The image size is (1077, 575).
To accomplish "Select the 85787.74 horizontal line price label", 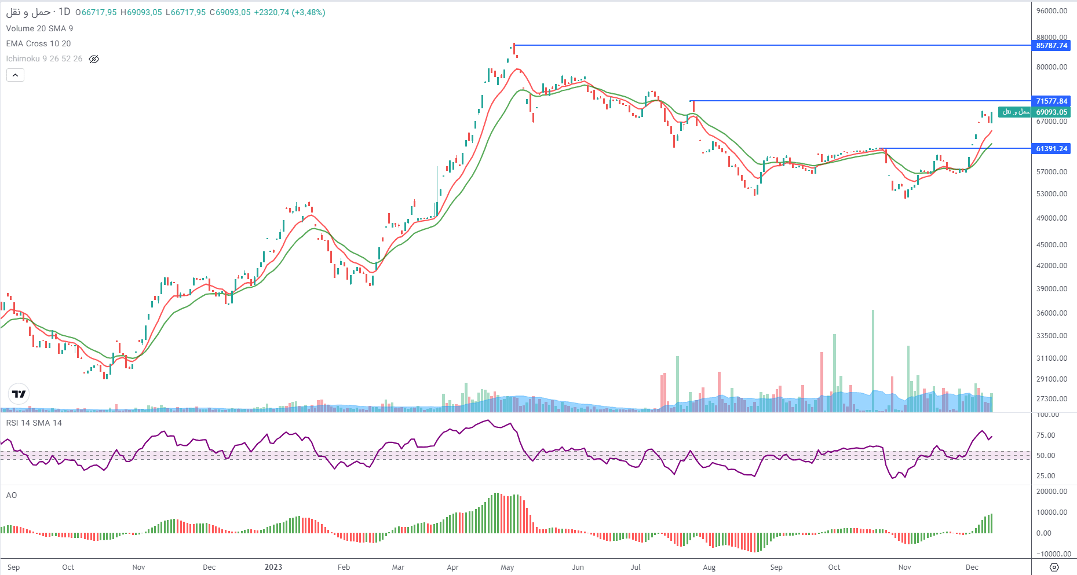I will (1051, 46).
